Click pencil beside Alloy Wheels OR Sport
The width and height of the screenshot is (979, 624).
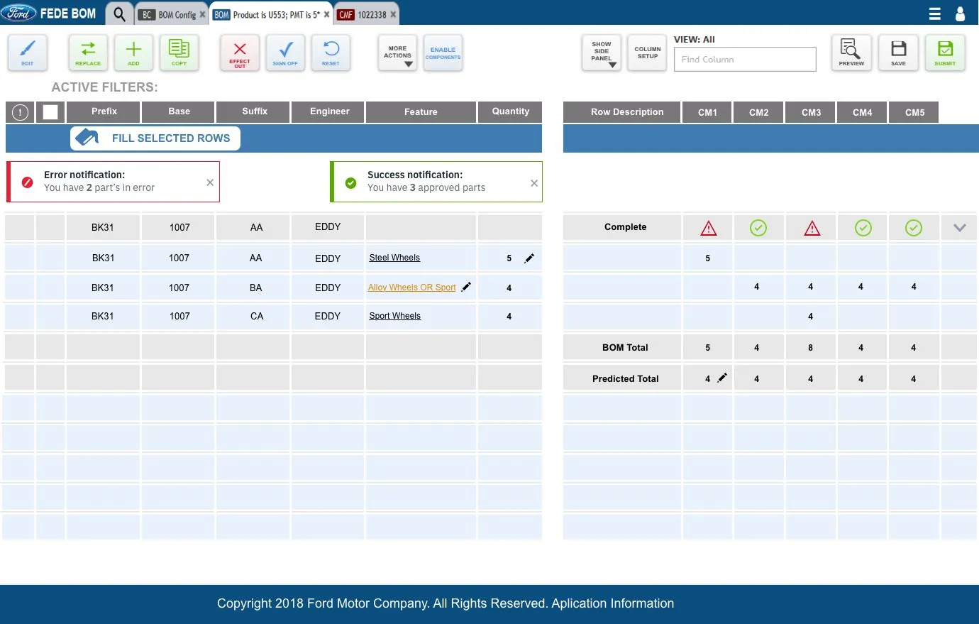[x=466, y=287]
